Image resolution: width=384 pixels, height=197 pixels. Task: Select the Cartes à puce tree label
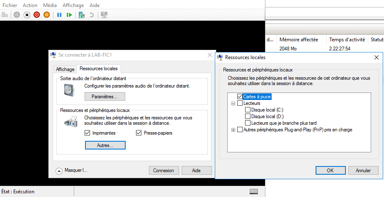[x=257, y=97]
